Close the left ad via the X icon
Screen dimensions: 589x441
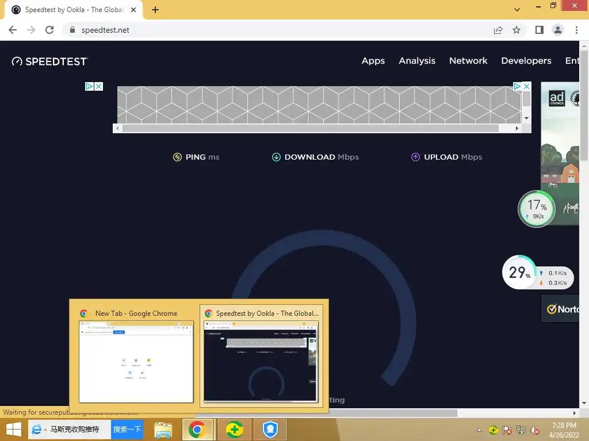[98, 87]
